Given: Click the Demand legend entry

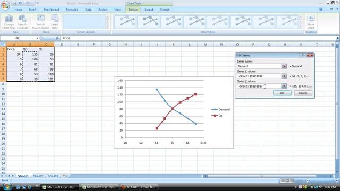Looking at the screenshot, I should click(x=221, y=110).
